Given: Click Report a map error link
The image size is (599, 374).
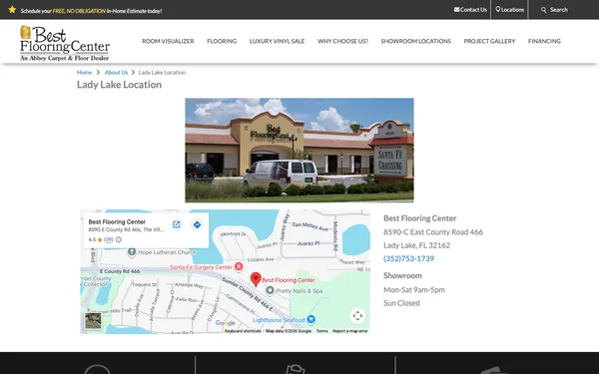Looking at the screenshot, I should click(x=350, y=331).
